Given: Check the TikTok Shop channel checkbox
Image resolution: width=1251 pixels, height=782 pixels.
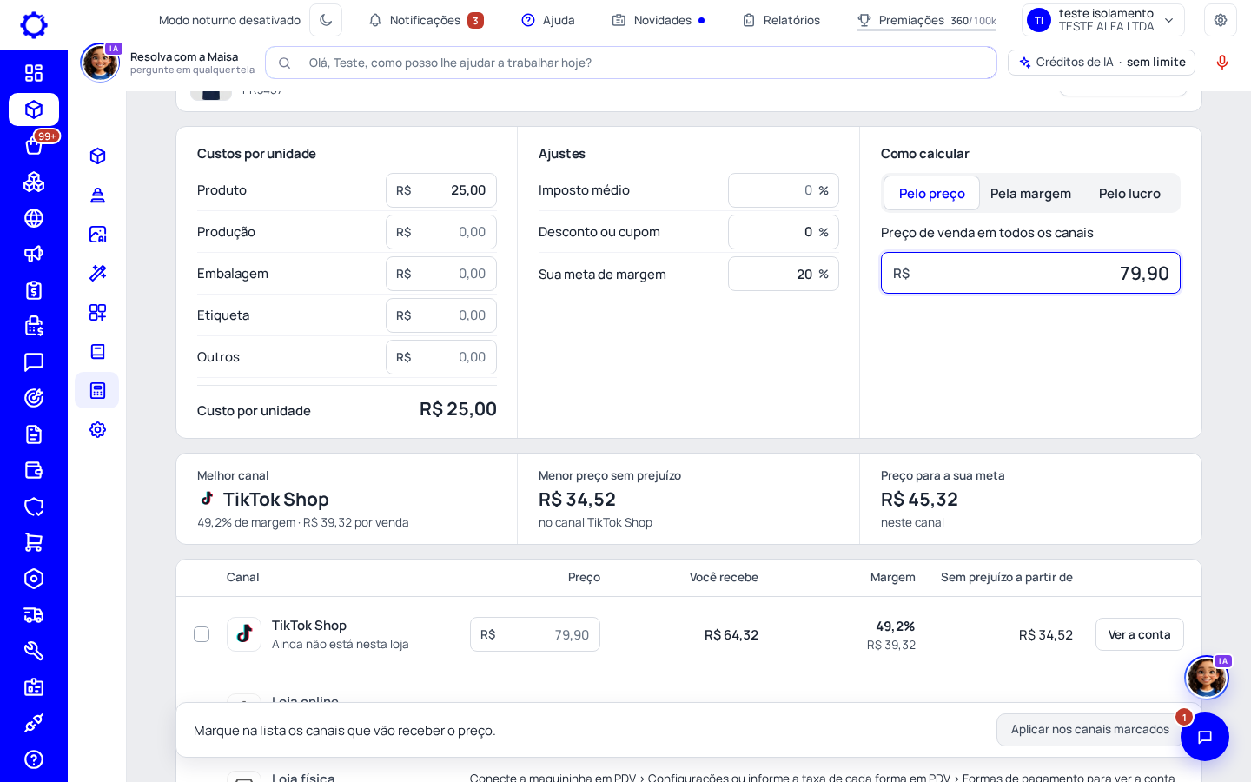Looking at the screenshot, I should (202, 634).
